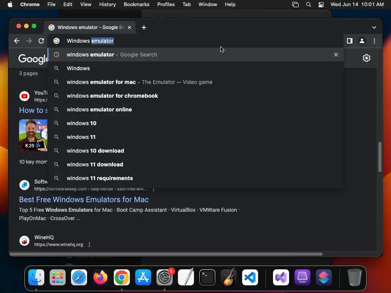The width and height of the screenshot is (391, 293).
Task: Click the Stage Manager menu bar icon
Action: (295, 5)
